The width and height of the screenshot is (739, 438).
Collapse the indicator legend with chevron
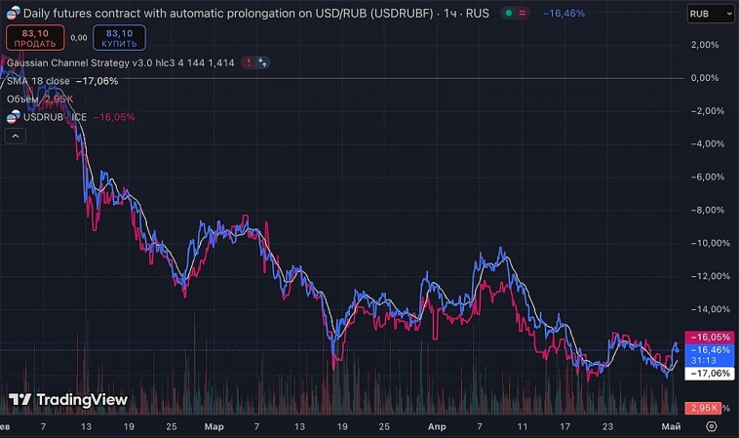tap(15, 137)
